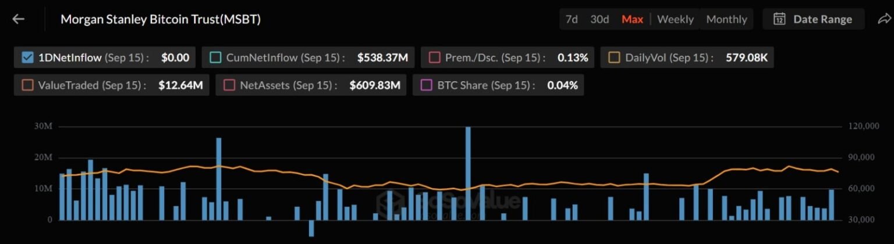Enable the DailyVol checkbox

click(x=614, y=58)
